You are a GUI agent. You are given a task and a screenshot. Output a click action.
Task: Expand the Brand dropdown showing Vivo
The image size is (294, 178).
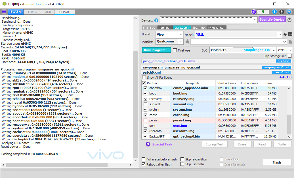[x=169, y=35]
